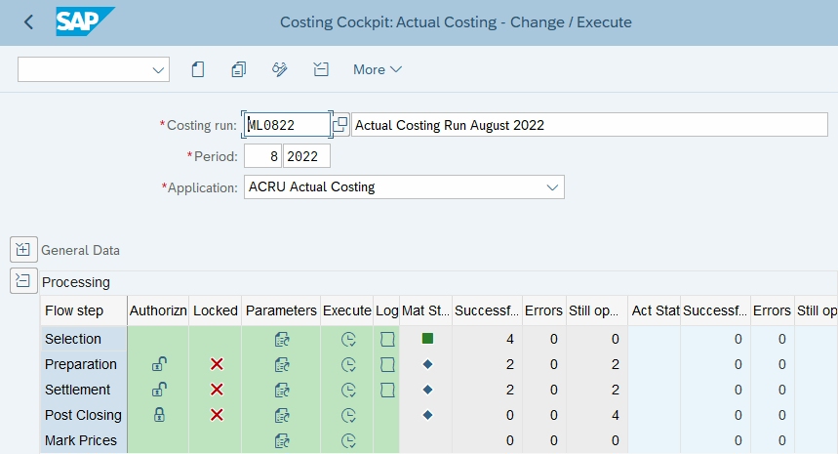Click the green material status square for Selection
838x454 pixels.
tap(427, 339)
